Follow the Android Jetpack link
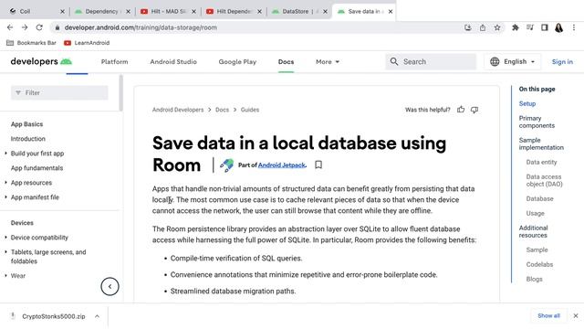This screenshot has width=584, height=329. [282, 164]
